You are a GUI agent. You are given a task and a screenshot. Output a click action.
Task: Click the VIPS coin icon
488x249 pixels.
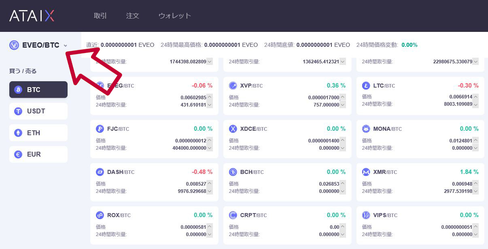(366, 215)
